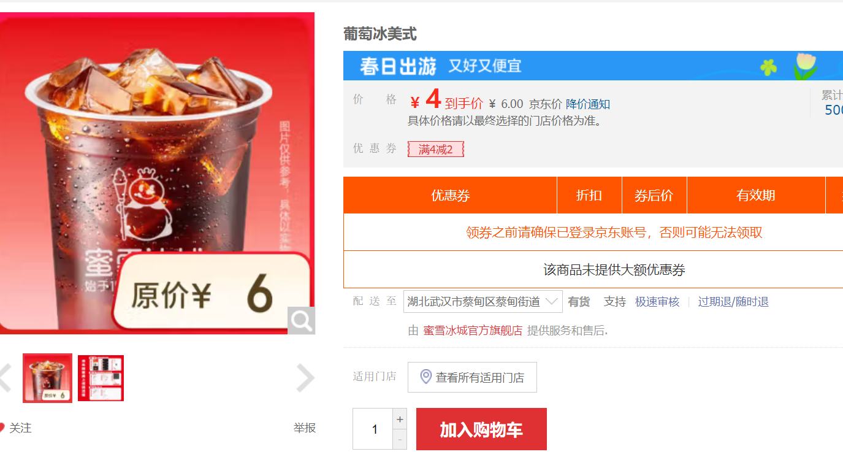The height and width of the screenshot is (457, 843).
Task: Open the delivery address dropdown
Action: (483, 302)
